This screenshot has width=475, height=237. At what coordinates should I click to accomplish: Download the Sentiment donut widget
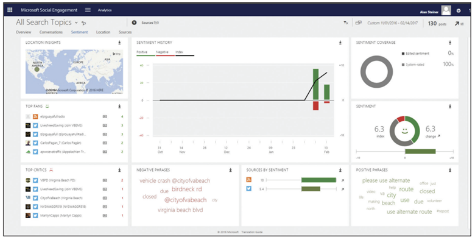(450, 107)
